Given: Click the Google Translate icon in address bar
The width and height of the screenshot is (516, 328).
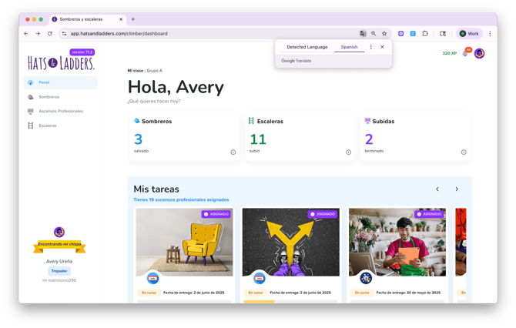Looking at the screenshot, I should coord(363,34).
